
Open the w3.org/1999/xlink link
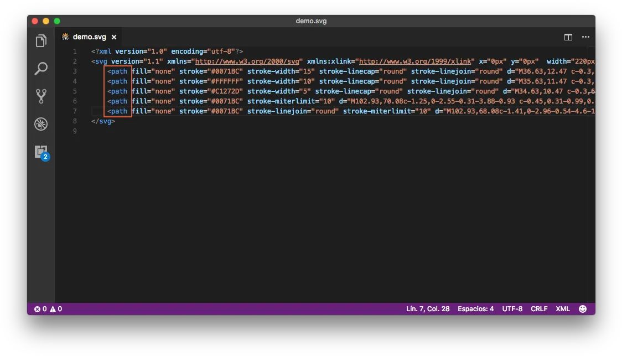415,61
